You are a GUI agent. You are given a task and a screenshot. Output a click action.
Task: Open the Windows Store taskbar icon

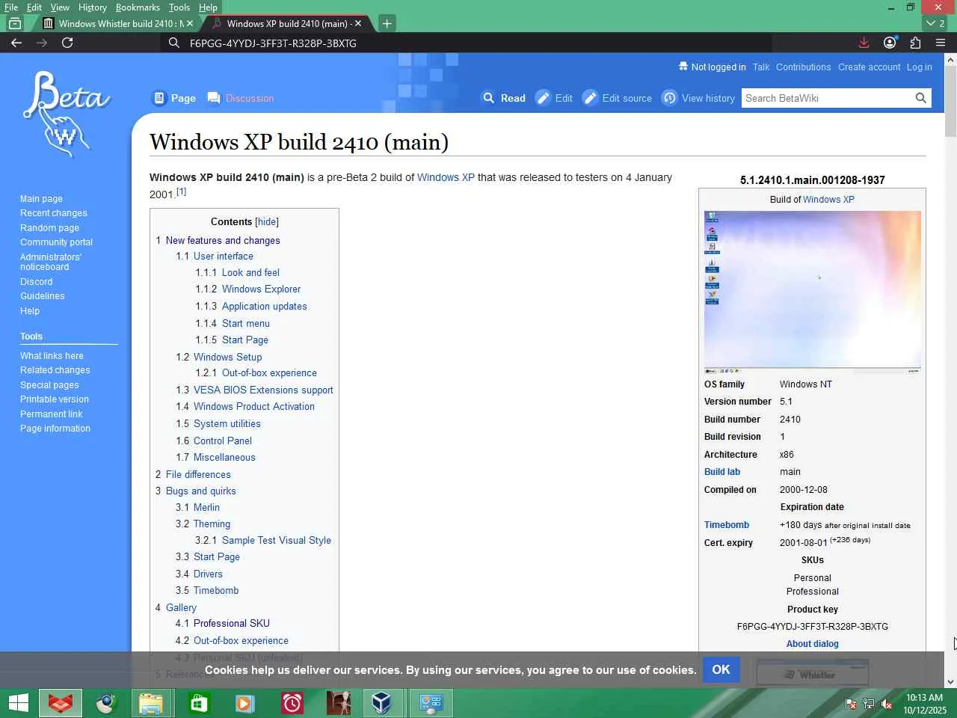(x=199, y=703)
